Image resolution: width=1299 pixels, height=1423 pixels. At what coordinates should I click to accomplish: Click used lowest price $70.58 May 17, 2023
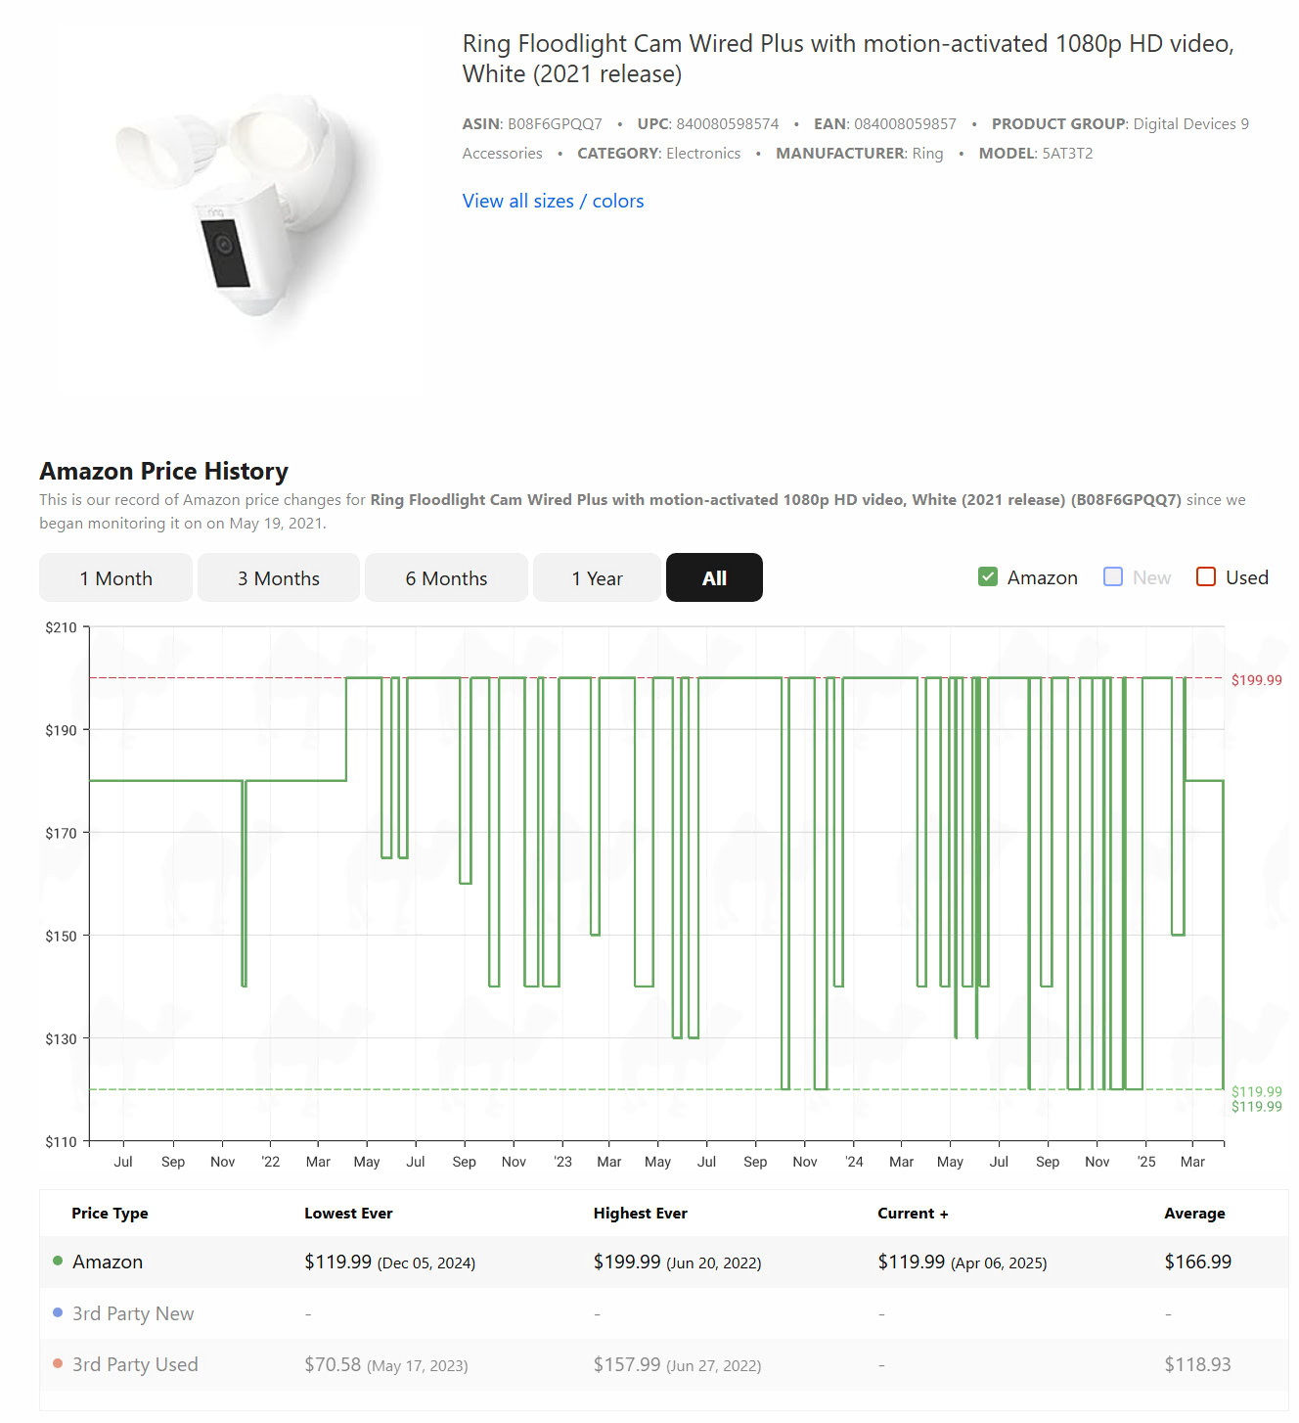(x=385, y=1364)
